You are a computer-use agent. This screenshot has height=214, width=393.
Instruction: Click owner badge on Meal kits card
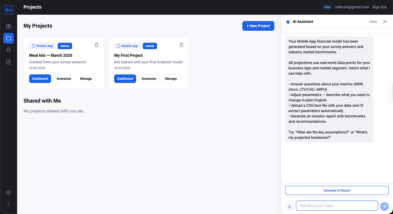(65, 46)
